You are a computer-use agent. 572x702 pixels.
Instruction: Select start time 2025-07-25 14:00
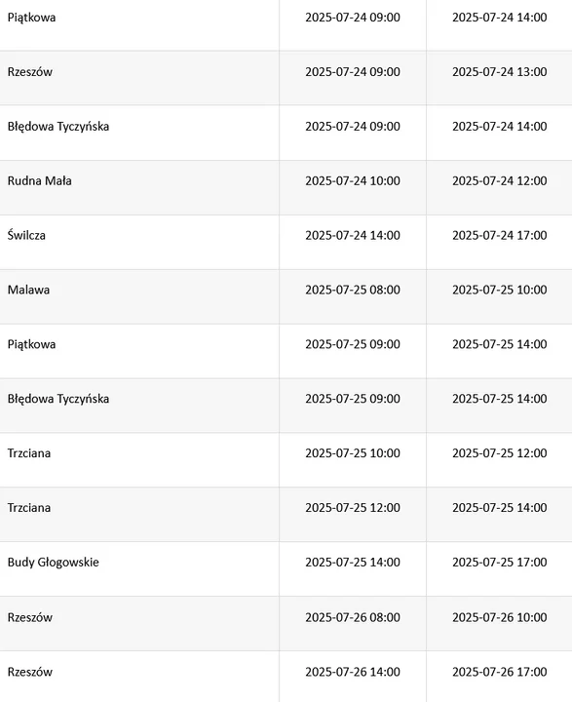[353, 563]
